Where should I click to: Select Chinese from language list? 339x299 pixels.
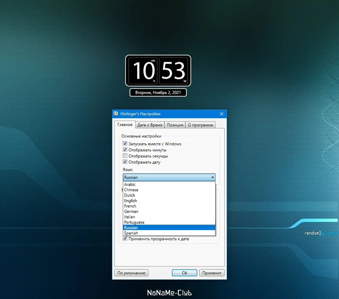[x=169, y=190]
